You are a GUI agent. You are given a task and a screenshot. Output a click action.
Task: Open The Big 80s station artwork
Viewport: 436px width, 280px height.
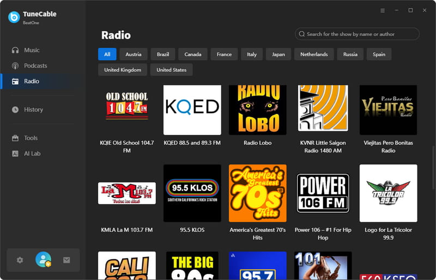click(x=192, y=265)
